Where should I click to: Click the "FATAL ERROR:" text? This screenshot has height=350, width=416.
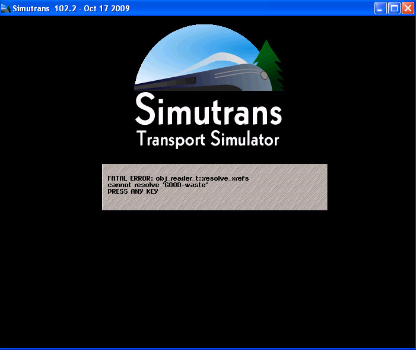(131, 179)
